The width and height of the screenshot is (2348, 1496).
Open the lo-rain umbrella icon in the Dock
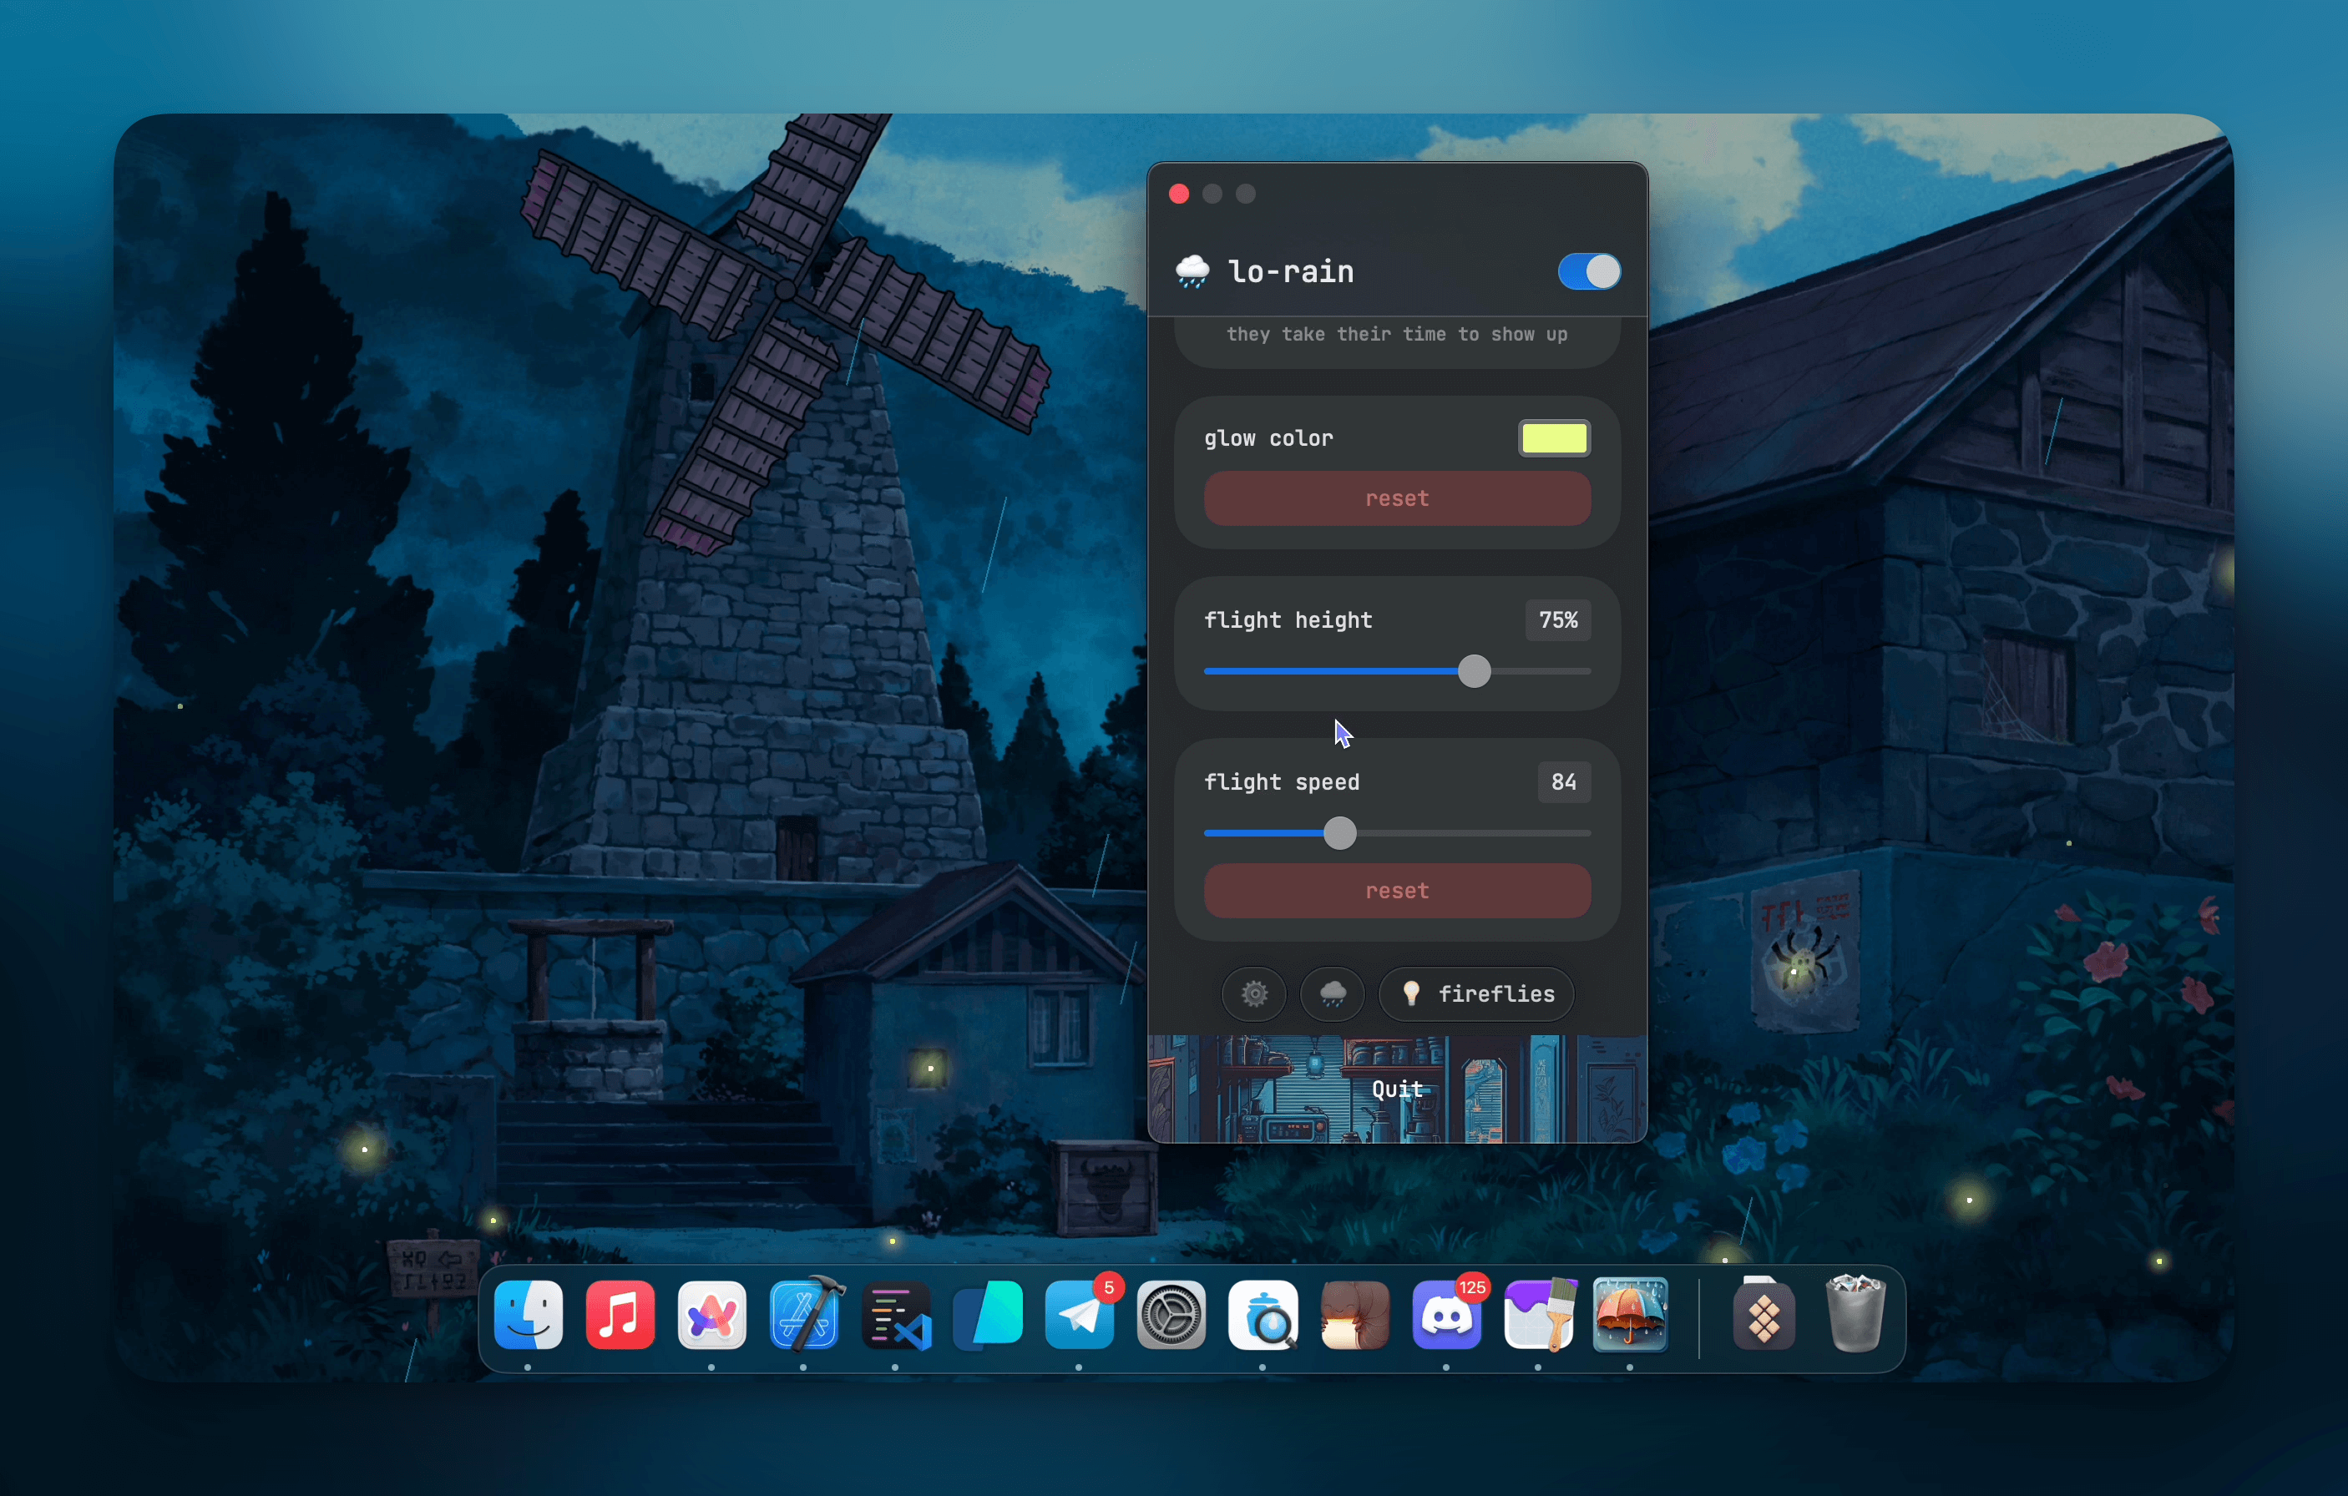click(1631, 1315)
